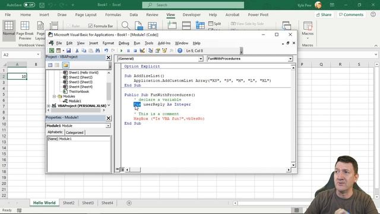Toggle AutoSave switch off/on

29,5
